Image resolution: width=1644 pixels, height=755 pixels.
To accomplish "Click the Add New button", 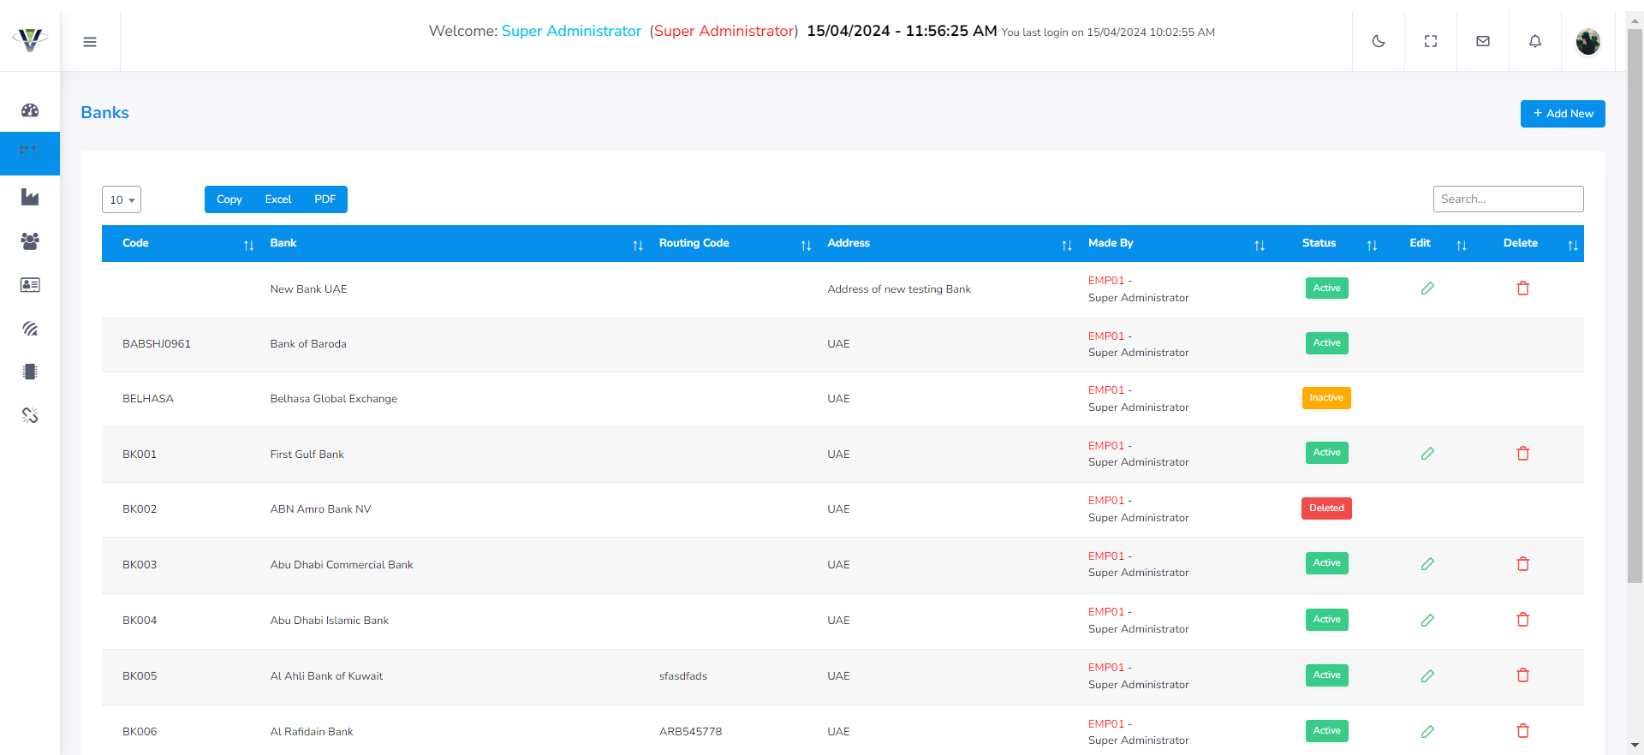I will (x=1563, y=114).
